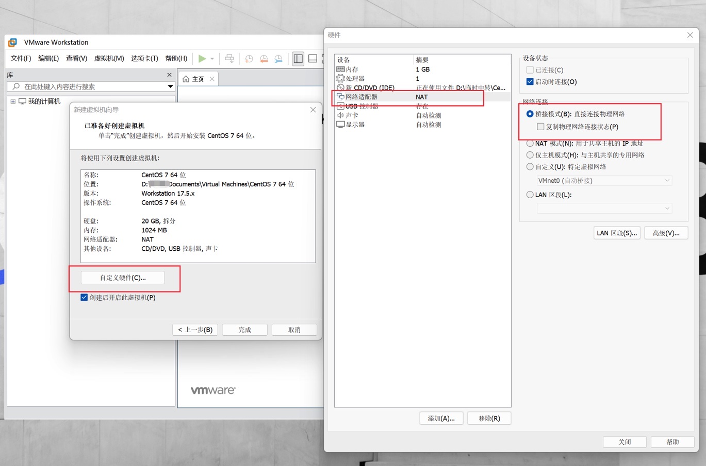
Task: Open the snapshot manager icon in the toolbar
Action: pyautogui.click(x=278, y=58)
